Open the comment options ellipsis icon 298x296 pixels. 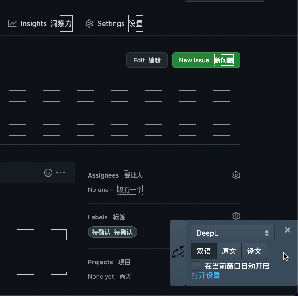pyautogui.click(x=61, y=173)
